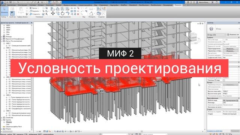Pick the Mirror - Pick Axis tool
The image size is (240, 135).
tap(63, 9)
